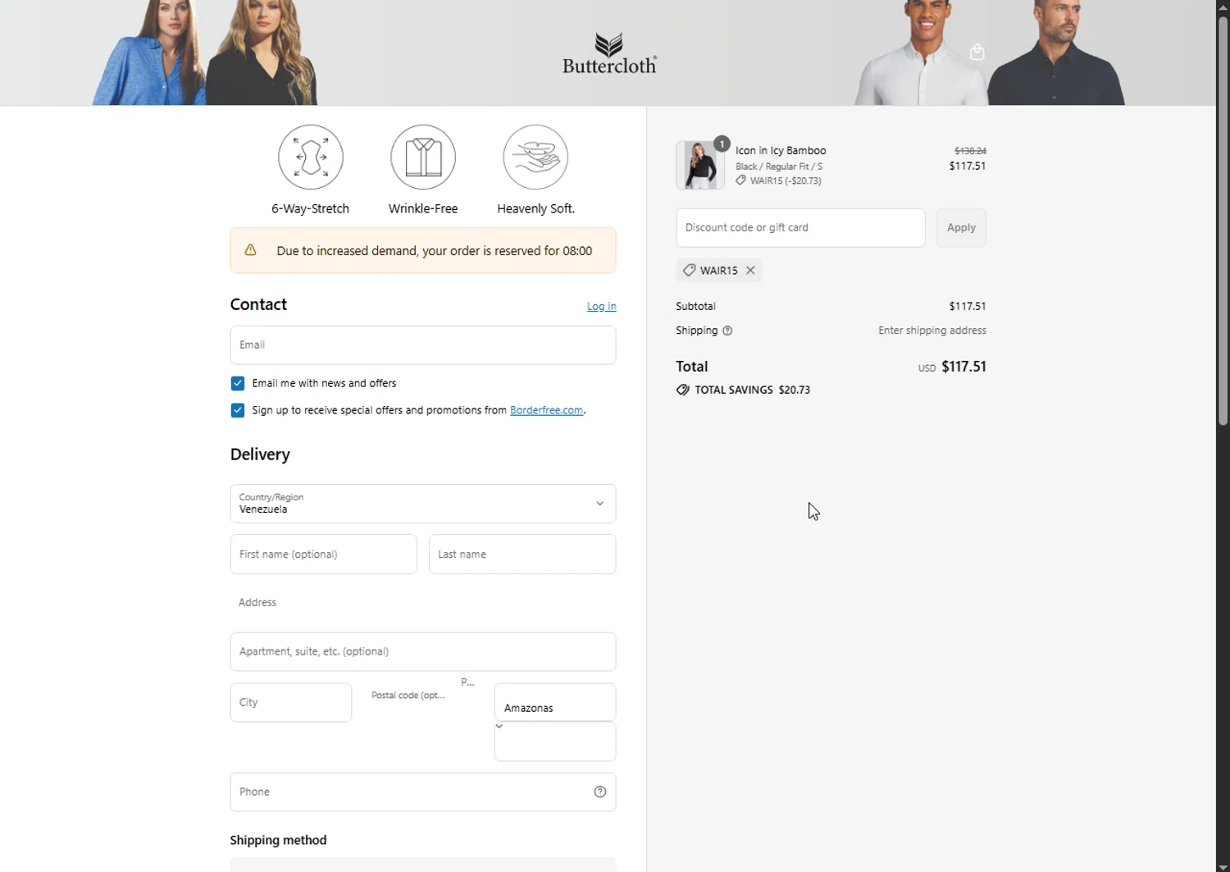
Task: Open the shopping bag icon in header
Action: click(977, 53)
